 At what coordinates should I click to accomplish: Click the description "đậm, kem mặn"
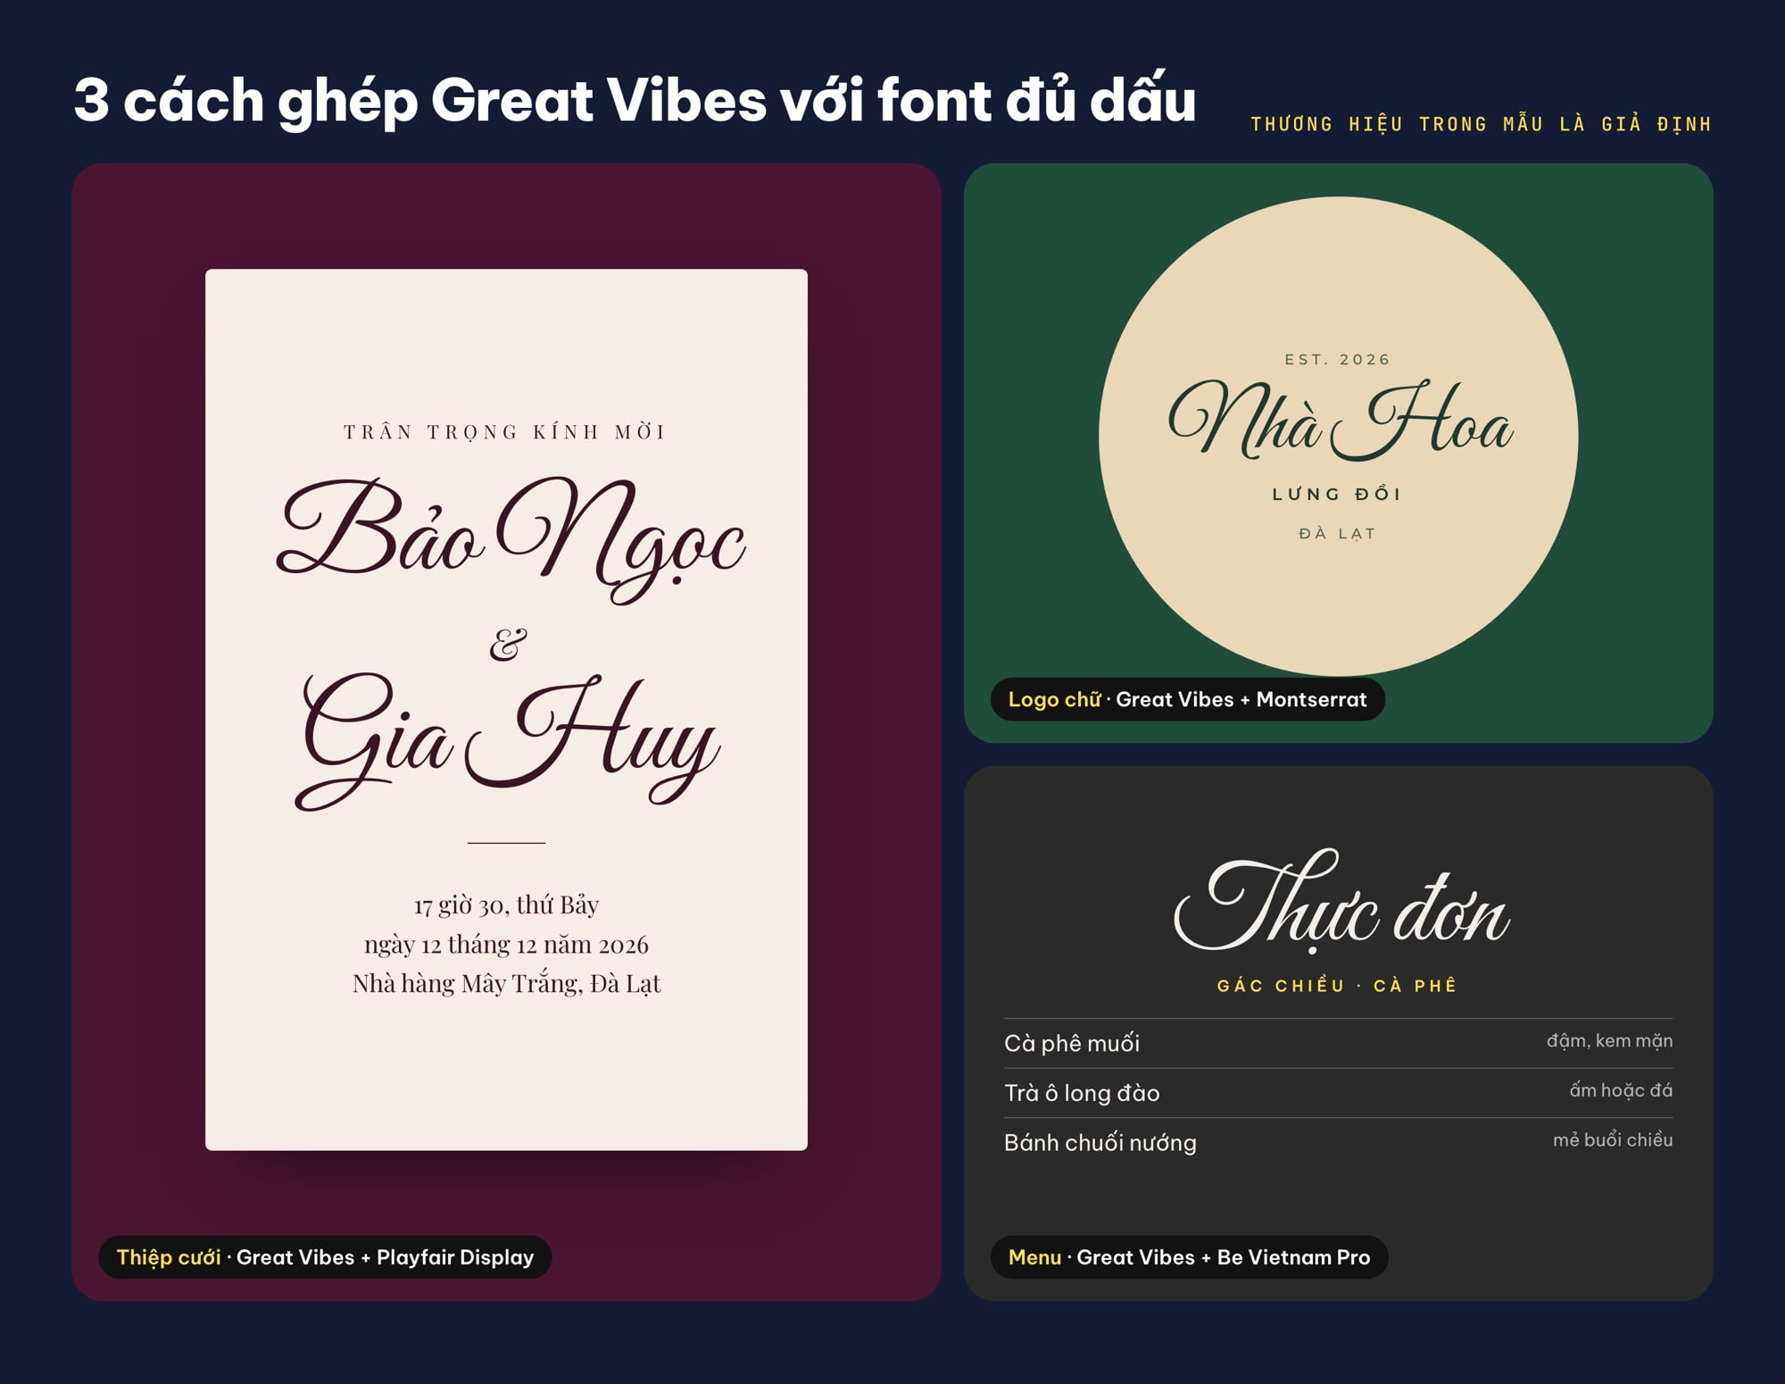click(1610, 1041)
